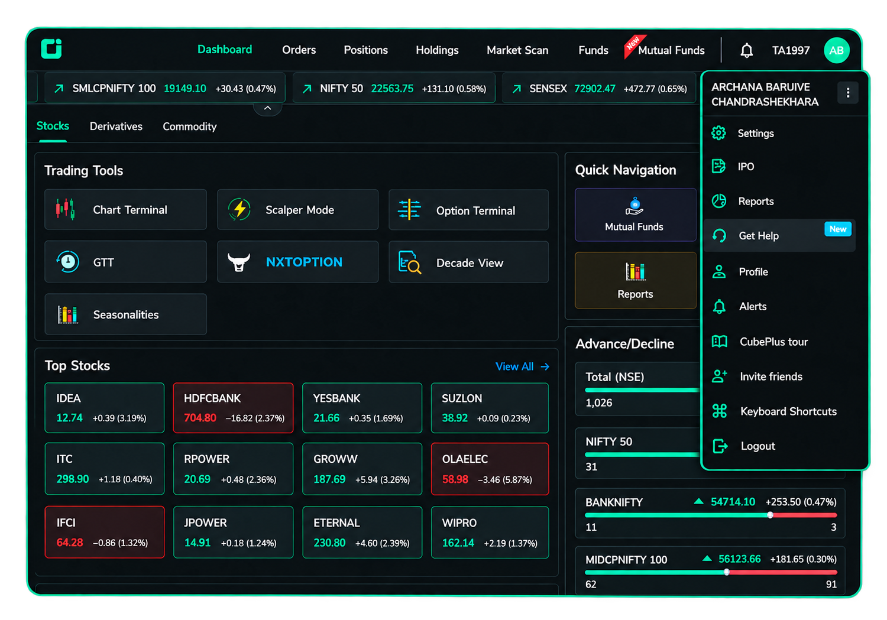Click the Settings gear icon
Image resolution: width=887 pixels, height=620 pixels.
coord(718,133)
